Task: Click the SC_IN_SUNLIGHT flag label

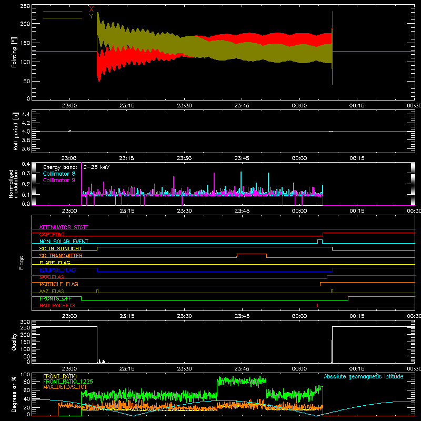Action: pos(61,248)
